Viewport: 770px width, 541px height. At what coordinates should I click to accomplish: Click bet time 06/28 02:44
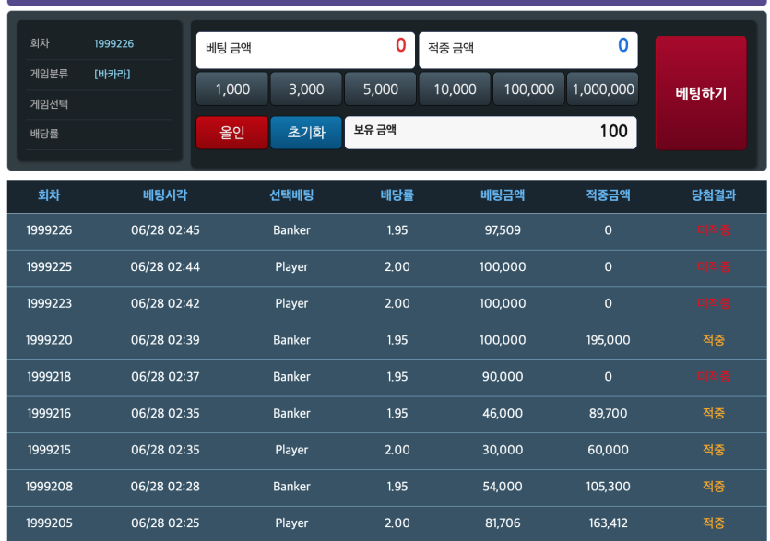(x=165, y=267)
